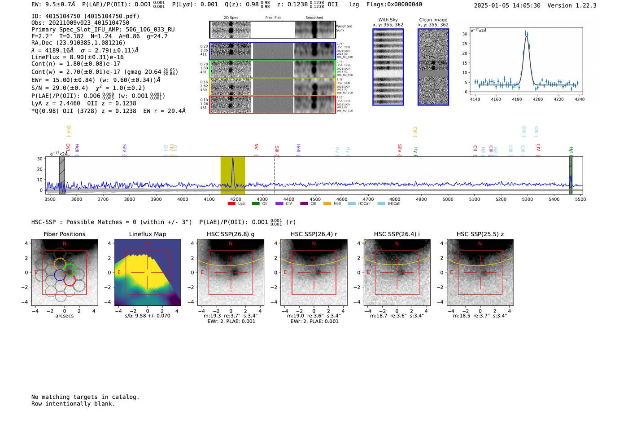
Task: Open the HSC SSP(26.4) r cutout
Action: pyautogui.click(x=314, y=273)
